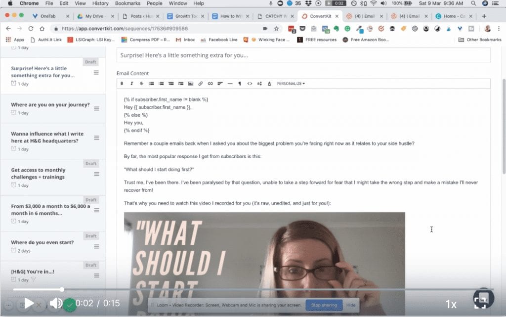The image size is (506, 317).
Task: Select 'Where are you on your journey?' email
Action: pyautogui.click(x=53, y=109)
